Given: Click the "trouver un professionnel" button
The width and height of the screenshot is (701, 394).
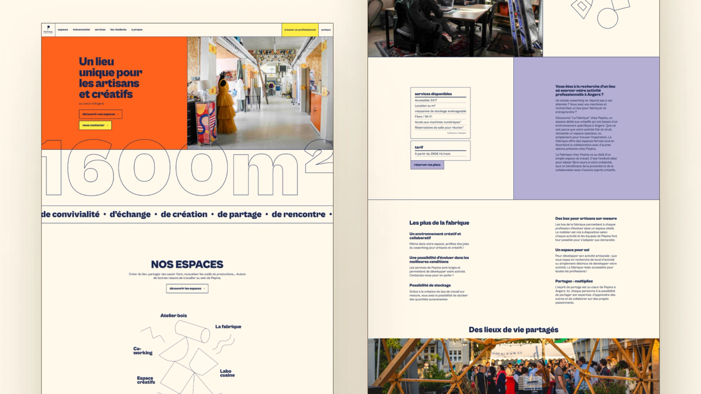Looking at the screenshot, I should click(300, 30).
